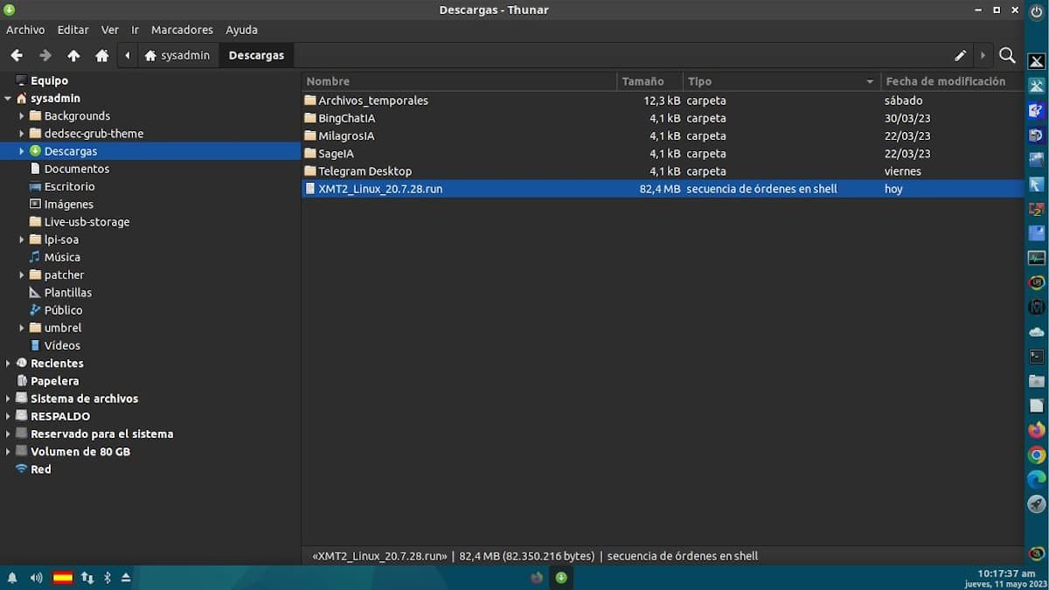
Task: Expand the Backgrounds folder in tree
Action: click(22, 116)
